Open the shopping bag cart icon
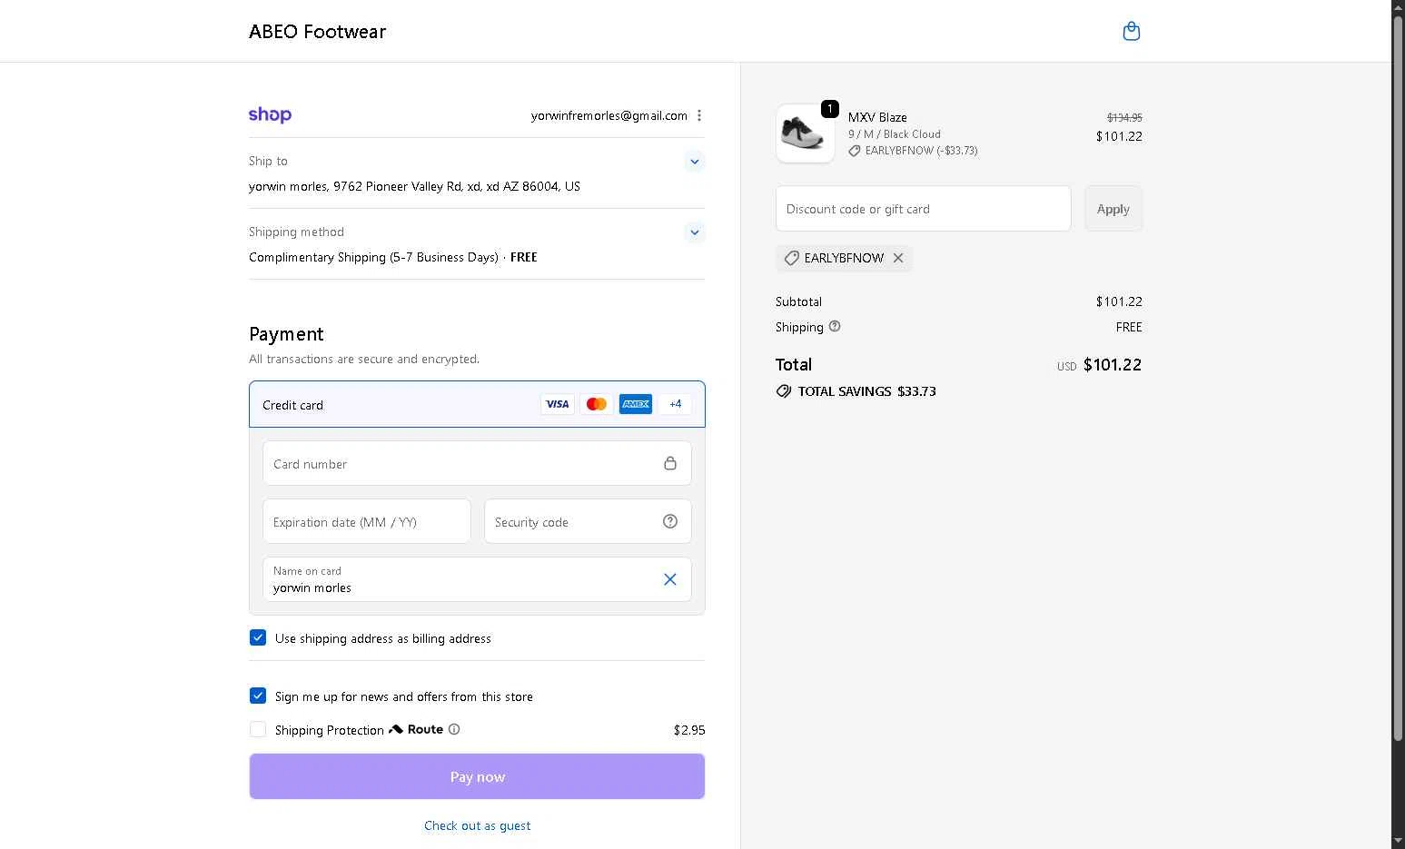This screenshot has height=849, width=1405. pyautogui.click(x=1131, y=32)
